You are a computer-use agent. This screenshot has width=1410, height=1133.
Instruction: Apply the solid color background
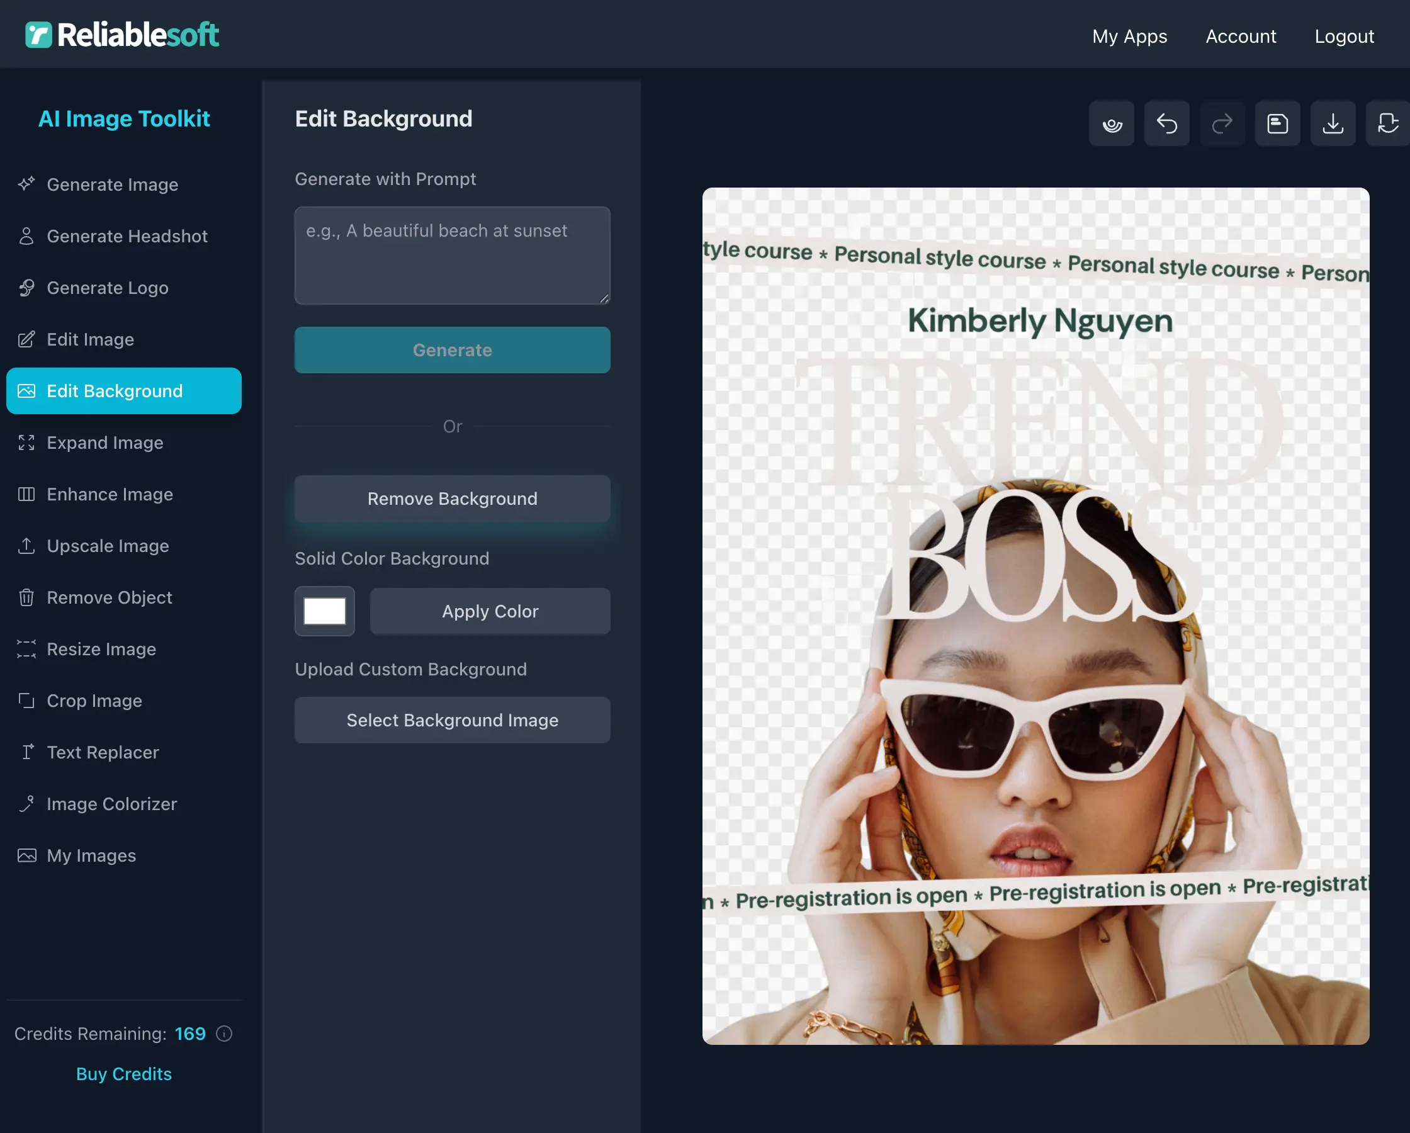pos(490,611)
